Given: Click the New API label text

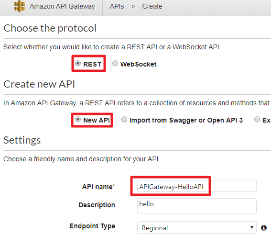Looking at the screenshot, I should (97, 120).
